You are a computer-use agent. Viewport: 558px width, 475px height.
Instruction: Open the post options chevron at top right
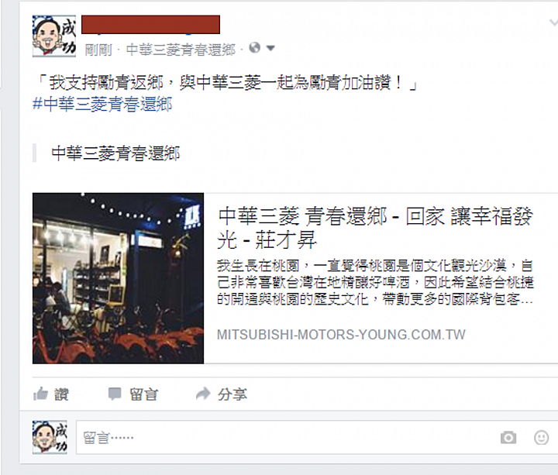point(553,23)
